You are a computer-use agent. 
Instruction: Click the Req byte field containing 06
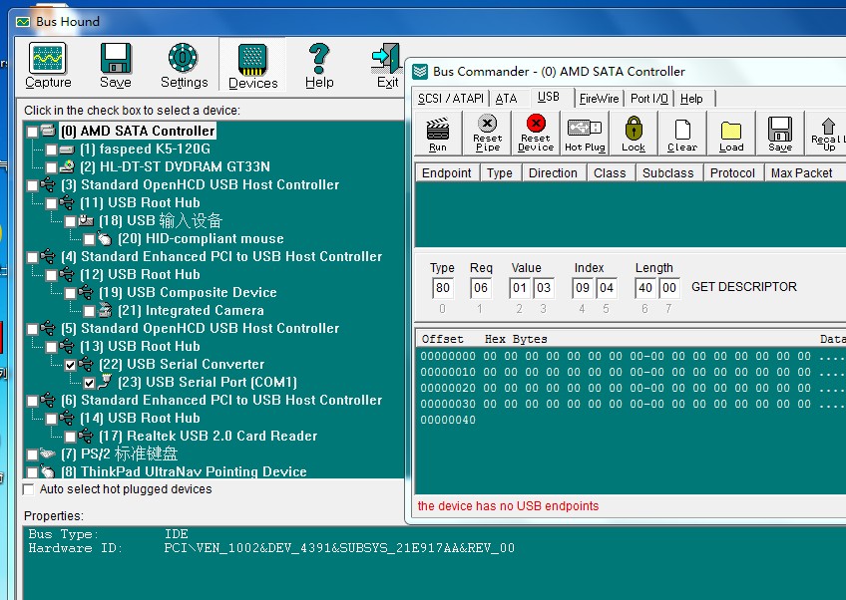tap(482, 288)
